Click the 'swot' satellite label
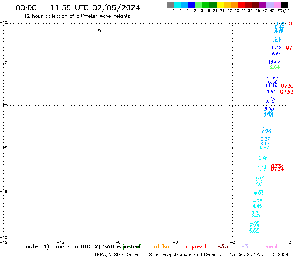 click(x=272, y=246)
